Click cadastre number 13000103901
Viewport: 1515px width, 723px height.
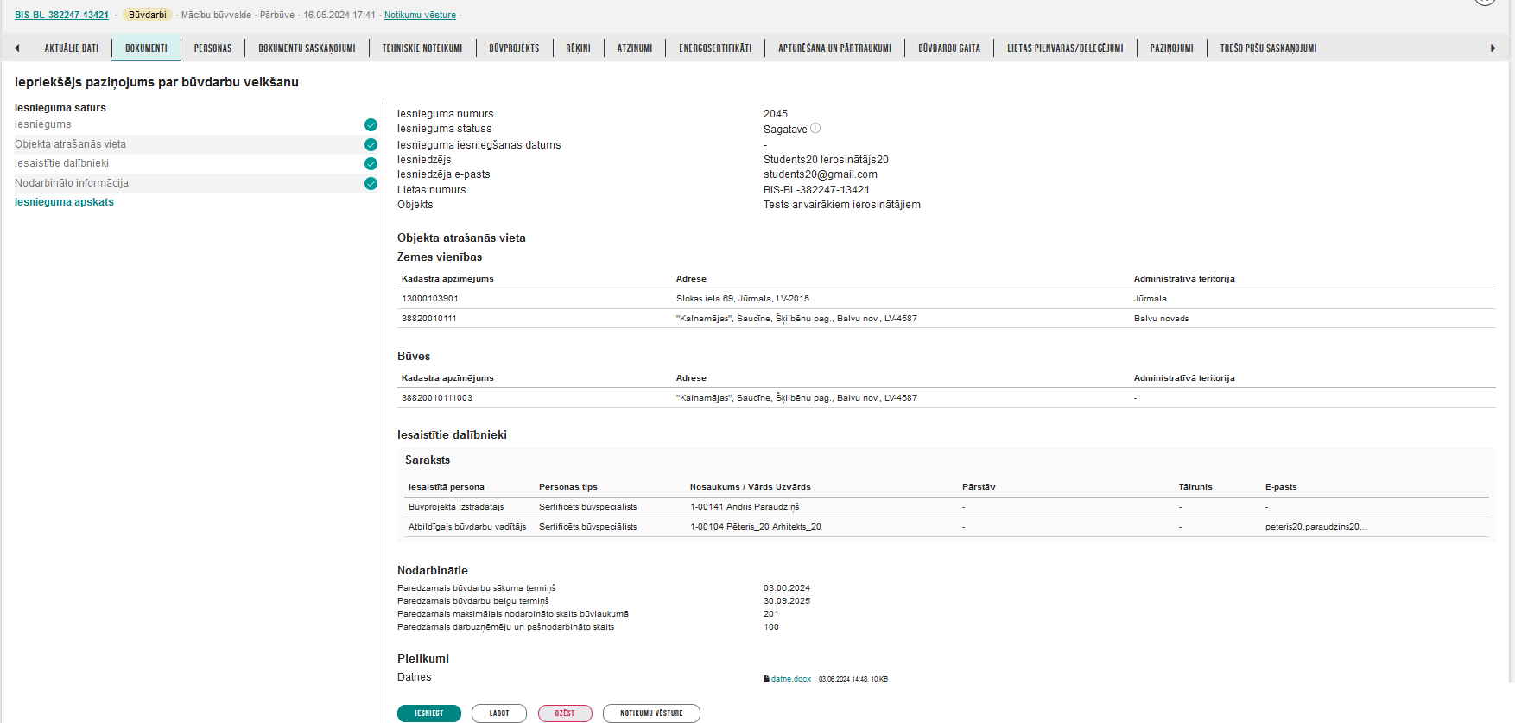[430, 299]
